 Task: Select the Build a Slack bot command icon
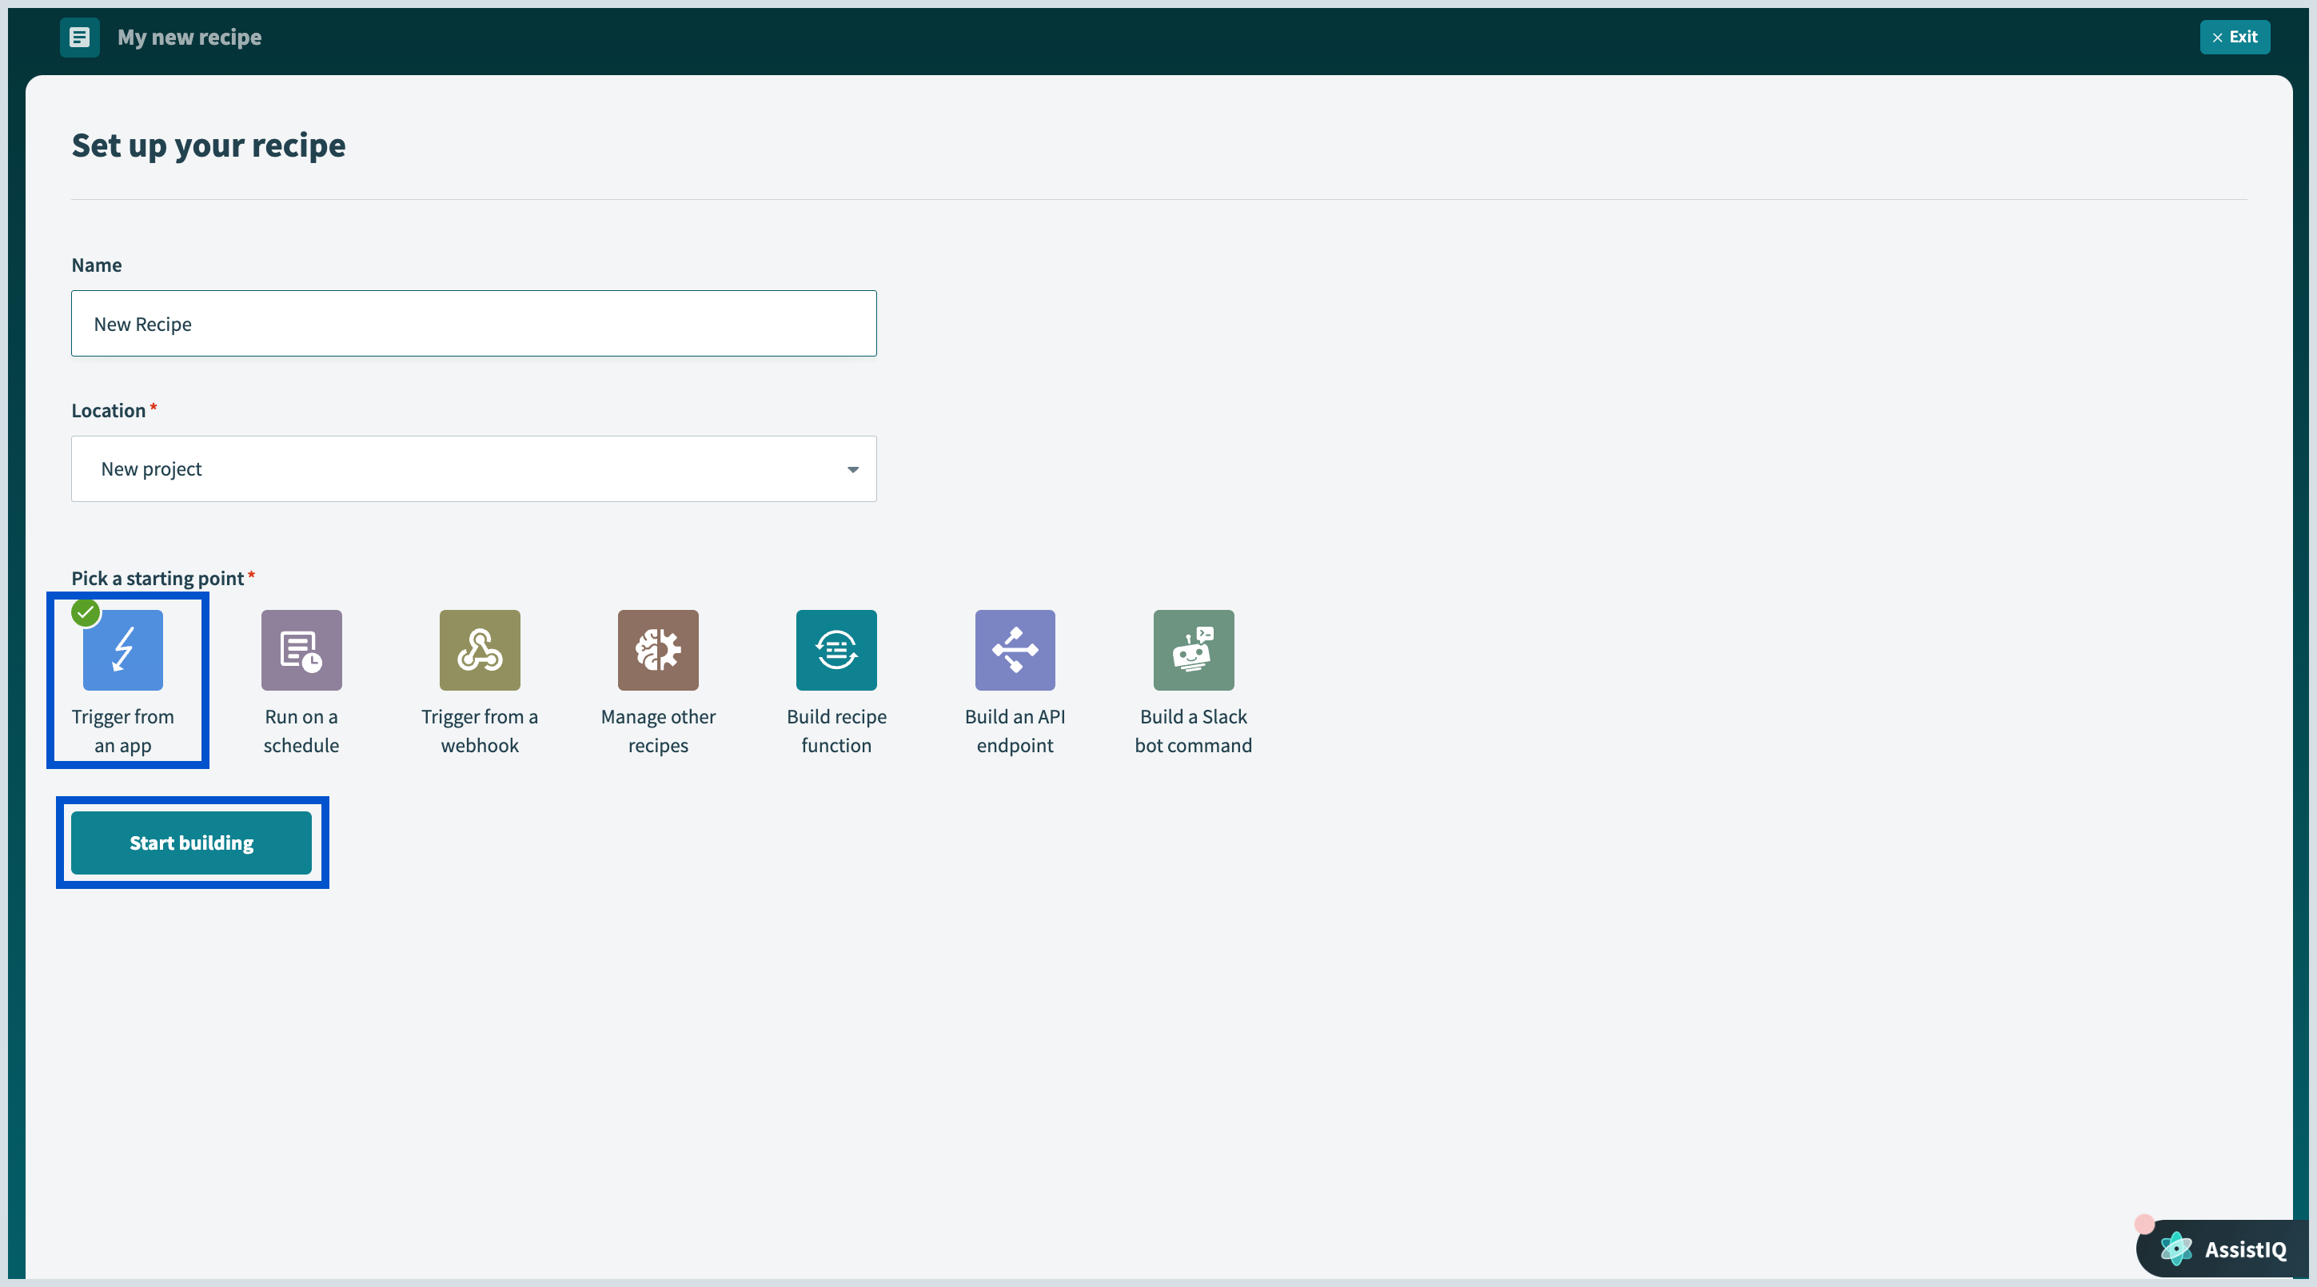click(x=1193, y=650)
